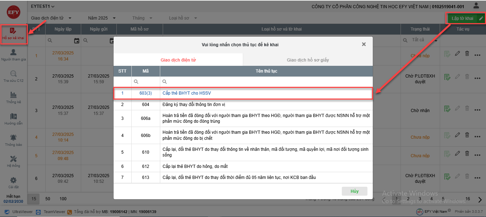Open the Hồ sơ kê khai sidebar section

[x=14, y=34]
